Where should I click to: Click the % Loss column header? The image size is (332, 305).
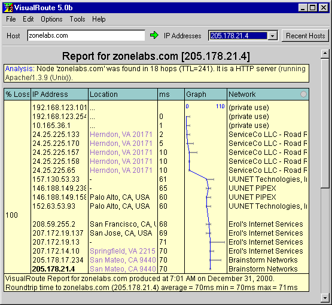coord(17,94)
